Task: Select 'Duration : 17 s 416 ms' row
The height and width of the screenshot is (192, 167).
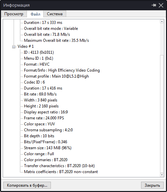Action: tap(43, 88)
